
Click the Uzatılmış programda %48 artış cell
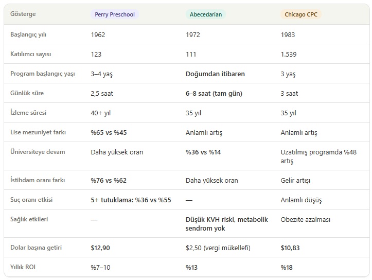(x=318, y=156)
